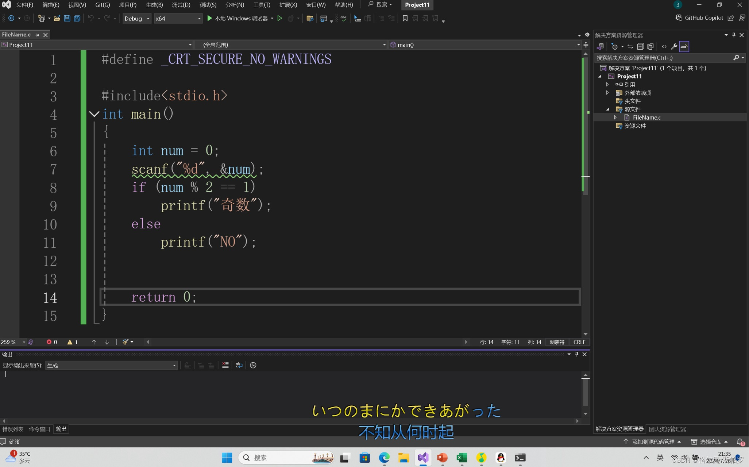This screenshot has width=749, height=467.
Task: Open main() member dropdown
Action: coord(484,45)
